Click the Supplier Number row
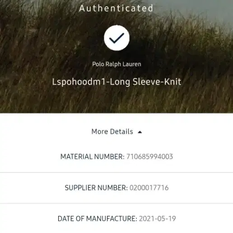 (x=116, y=188)
